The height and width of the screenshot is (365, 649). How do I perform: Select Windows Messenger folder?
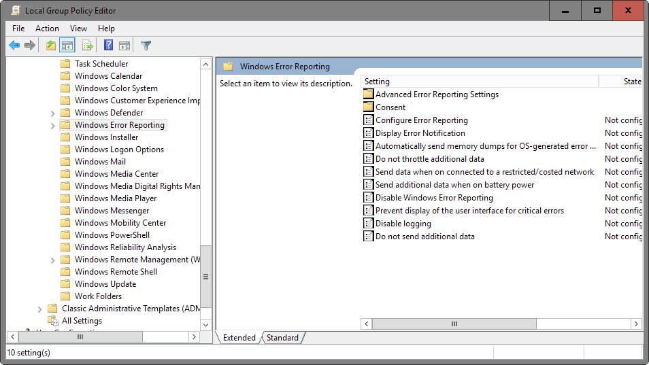click(x=112, y=211)
